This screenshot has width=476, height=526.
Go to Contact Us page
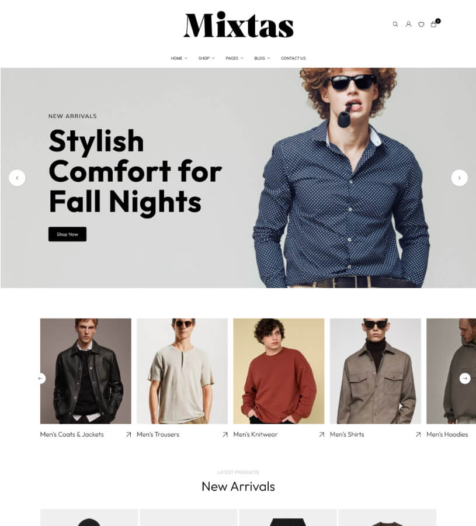(x=293, y=58)
